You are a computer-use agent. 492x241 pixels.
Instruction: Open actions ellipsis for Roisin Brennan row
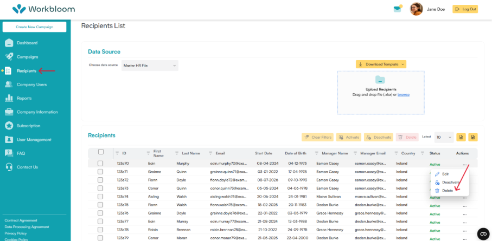click(x=465, y=231)
